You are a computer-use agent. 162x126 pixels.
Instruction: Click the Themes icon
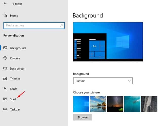[x=5, y=79]
